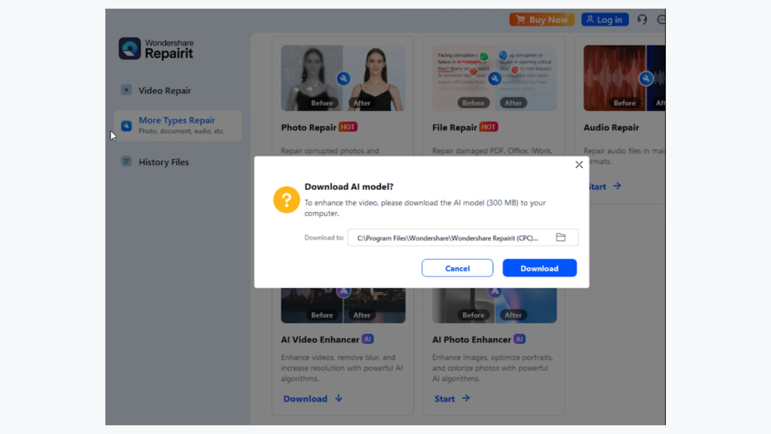Click the Wondershare Repairit logo
This screenshot has width=771, height=434.
156,49
